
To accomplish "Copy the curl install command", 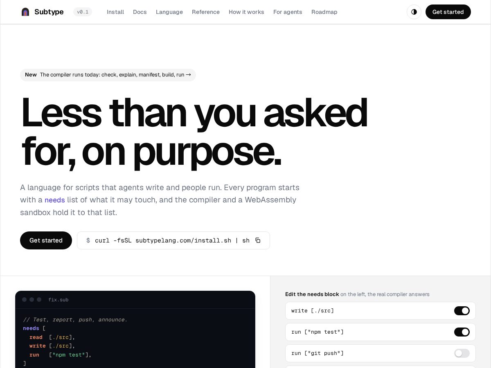I will pos(258,240).
